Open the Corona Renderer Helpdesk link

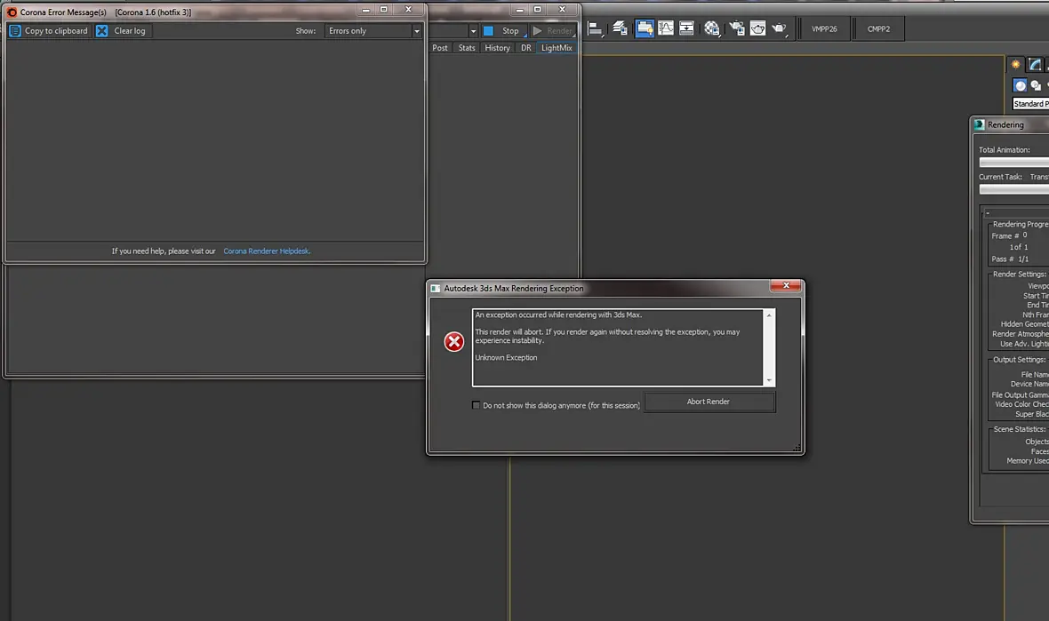pos(267,251)
